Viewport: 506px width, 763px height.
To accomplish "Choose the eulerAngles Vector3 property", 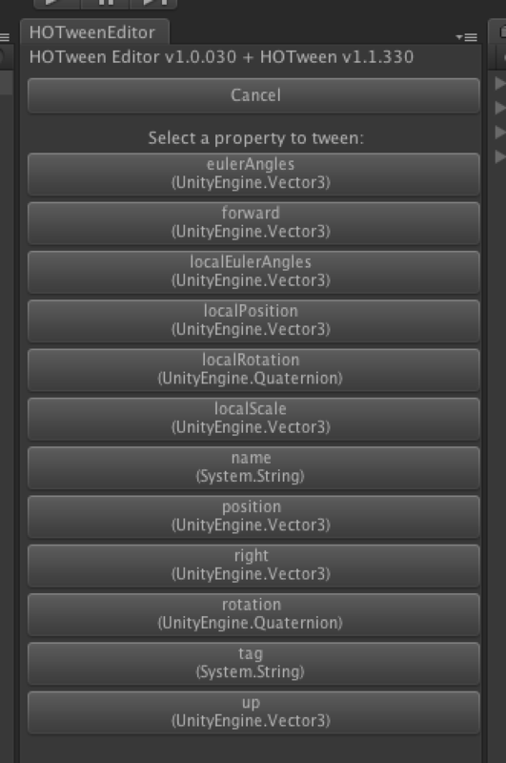I will (253, 174).
